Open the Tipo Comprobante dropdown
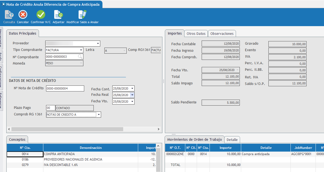This screenshot has width=324, height=172. 81,50
